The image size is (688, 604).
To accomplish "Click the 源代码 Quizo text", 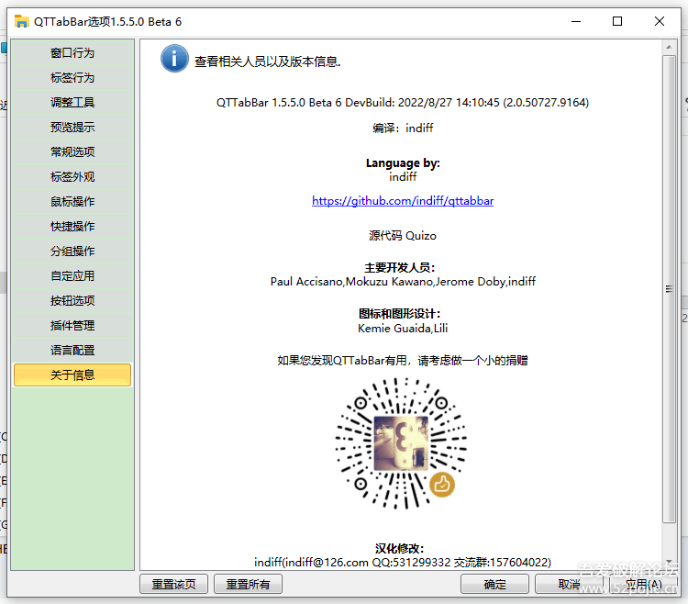I will pyautogui.click(x=403, y=236).
